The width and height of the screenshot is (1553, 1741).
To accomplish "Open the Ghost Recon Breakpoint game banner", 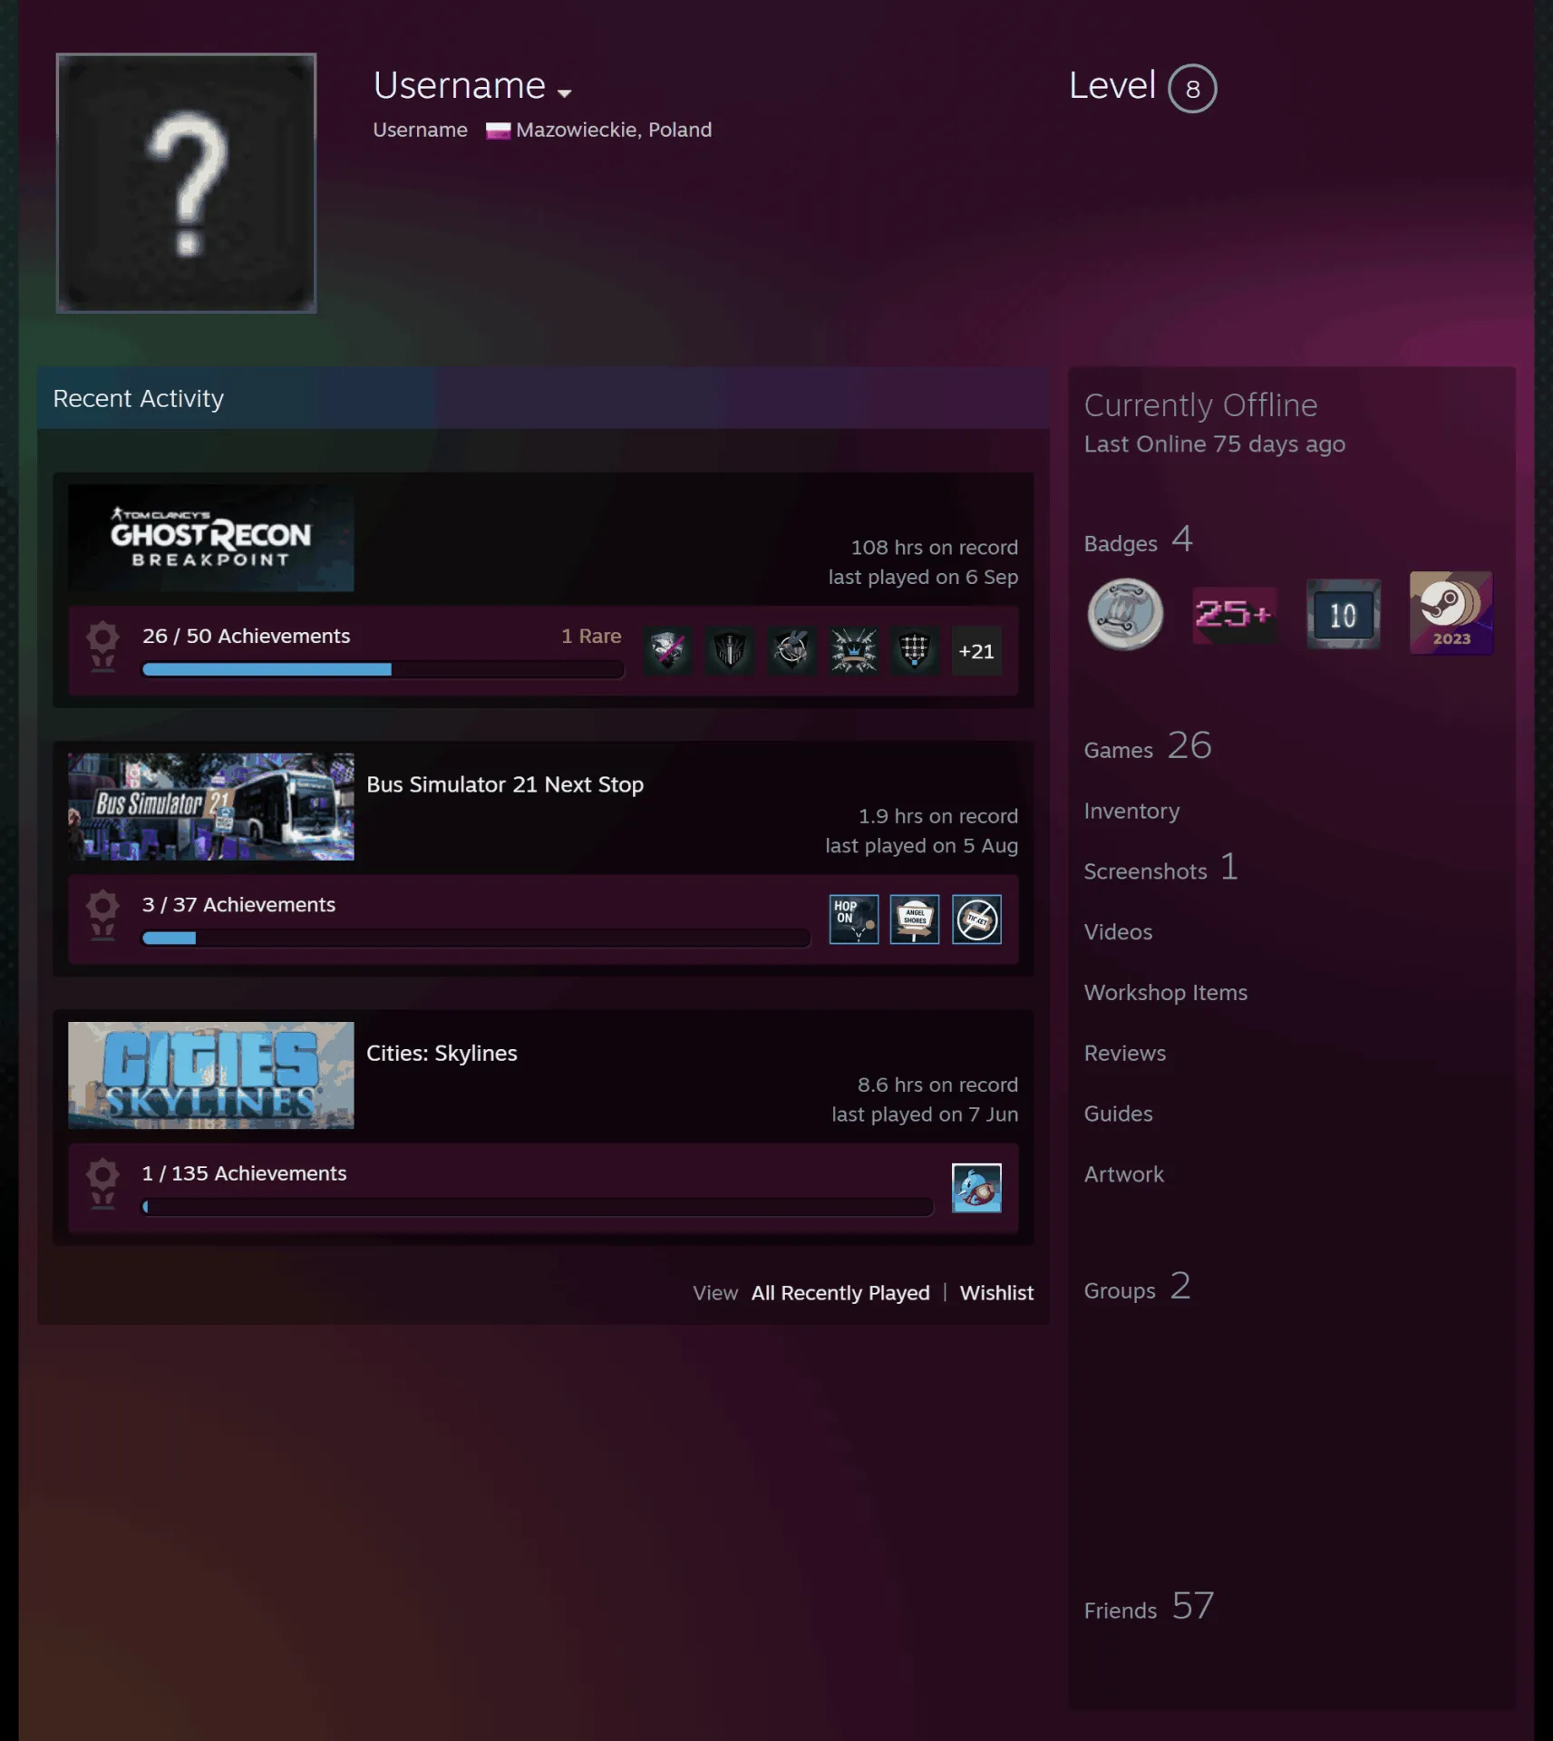I will pos(210,538).
